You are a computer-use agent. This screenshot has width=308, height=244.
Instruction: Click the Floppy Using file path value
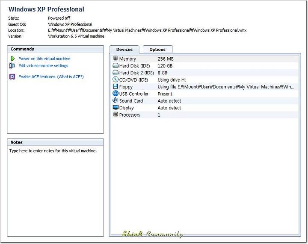(226, 87)
